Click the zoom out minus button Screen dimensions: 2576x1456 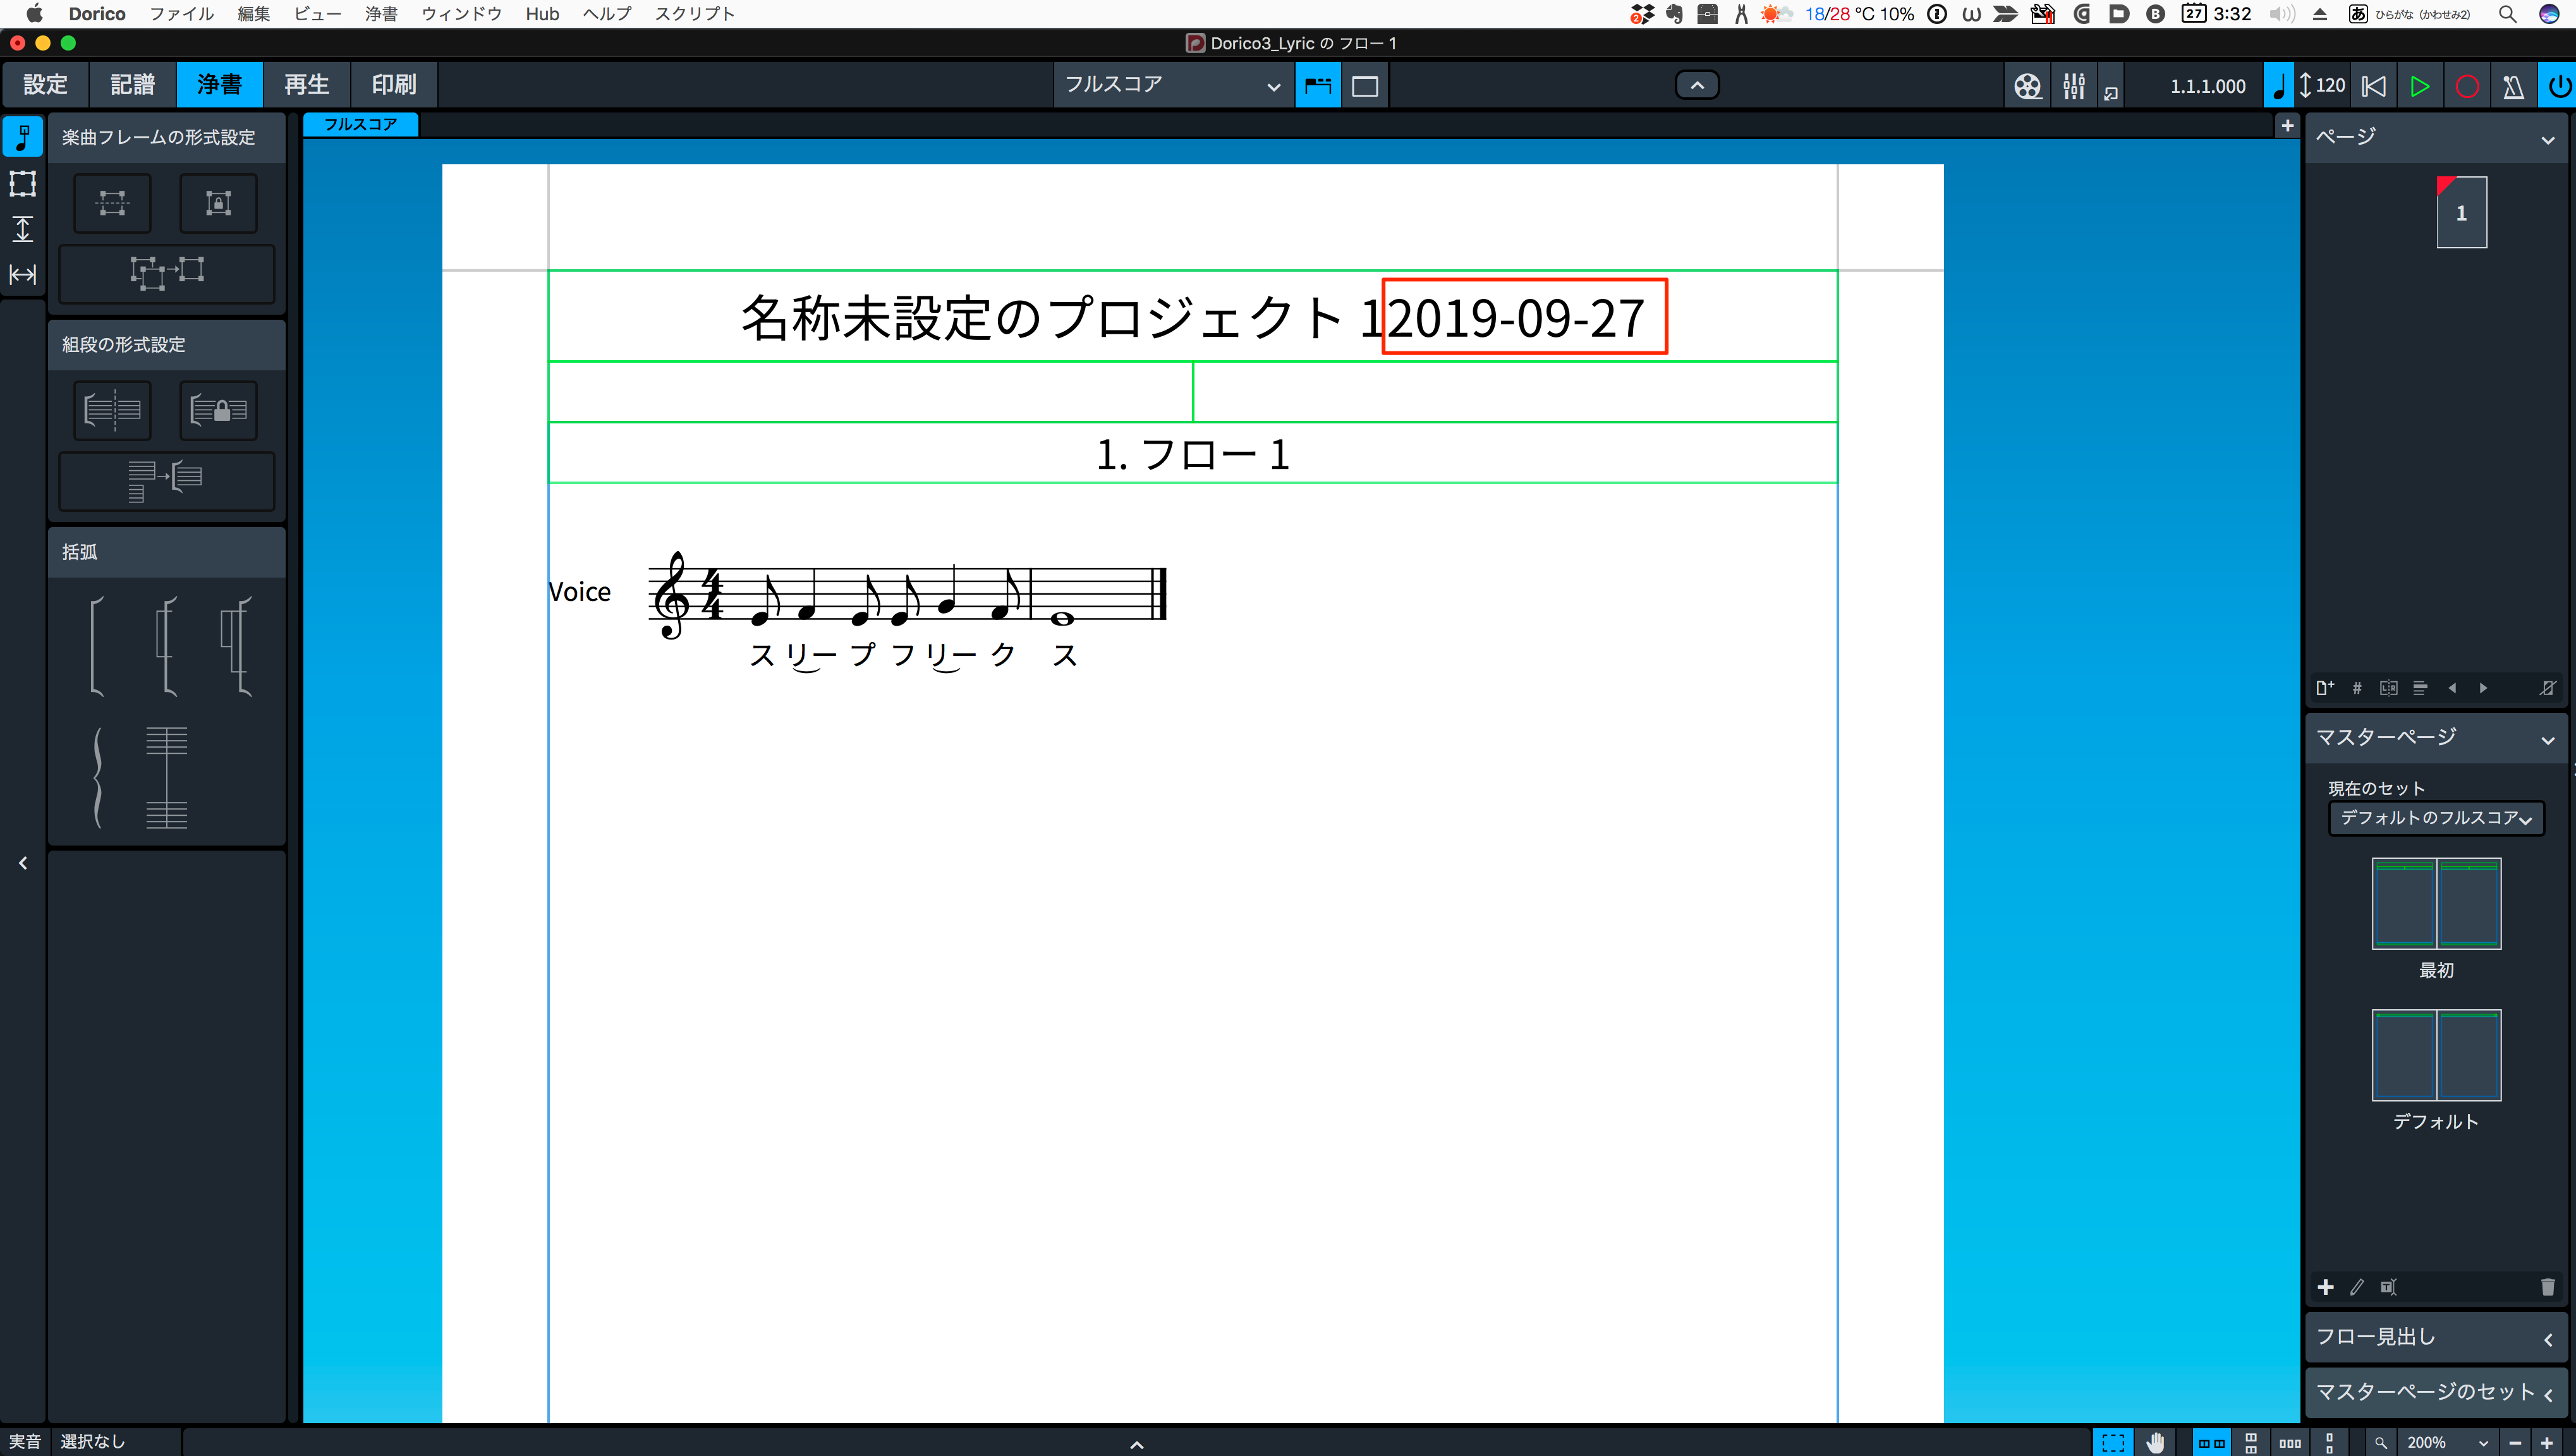pos(2514,1442)
